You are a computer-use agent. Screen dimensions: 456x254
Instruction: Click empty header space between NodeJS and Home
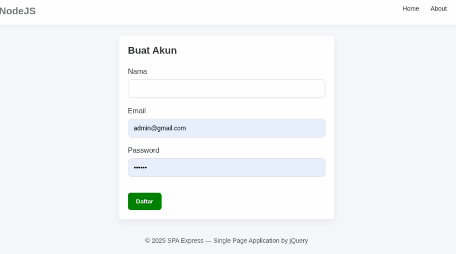click(x=212, y=11)
